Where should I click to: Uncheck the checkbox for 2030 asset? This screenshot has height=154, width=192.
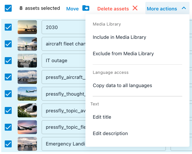point(8,27)
